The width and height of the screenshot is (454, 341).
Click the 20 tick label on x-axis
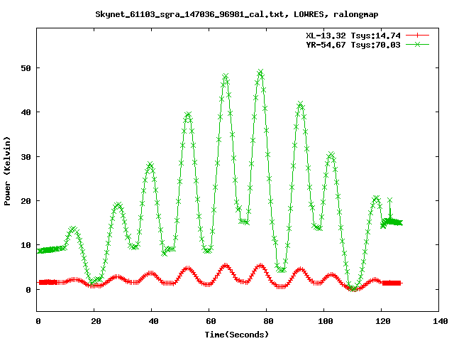click(95, 321)
